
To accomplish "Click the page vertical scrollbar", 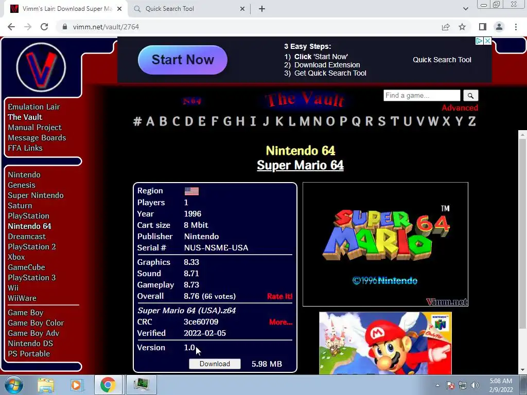I will [x=523, y=234].
